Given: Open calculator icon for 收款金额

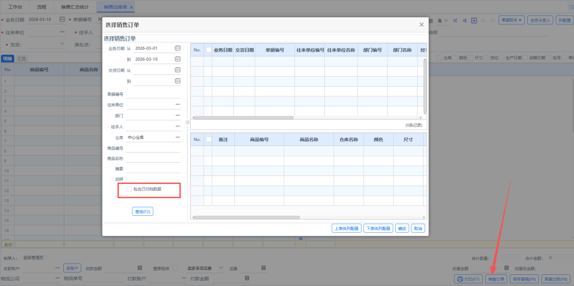Looking at the screenshot, I should tap(139, 268).
